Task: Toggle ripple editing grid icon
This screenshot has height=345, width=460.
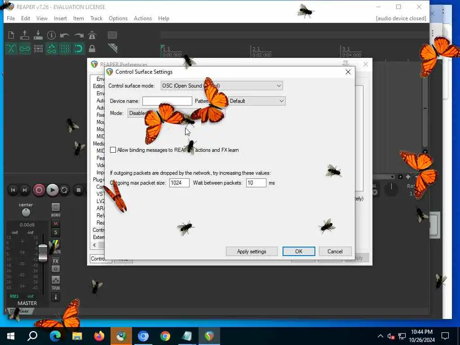Action: coord(38,49)
